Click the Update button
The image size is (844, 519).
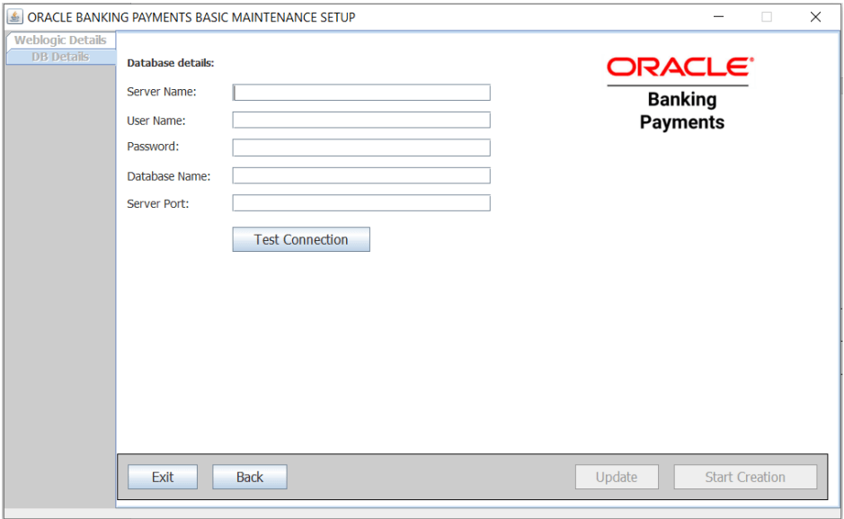[617, 477]
